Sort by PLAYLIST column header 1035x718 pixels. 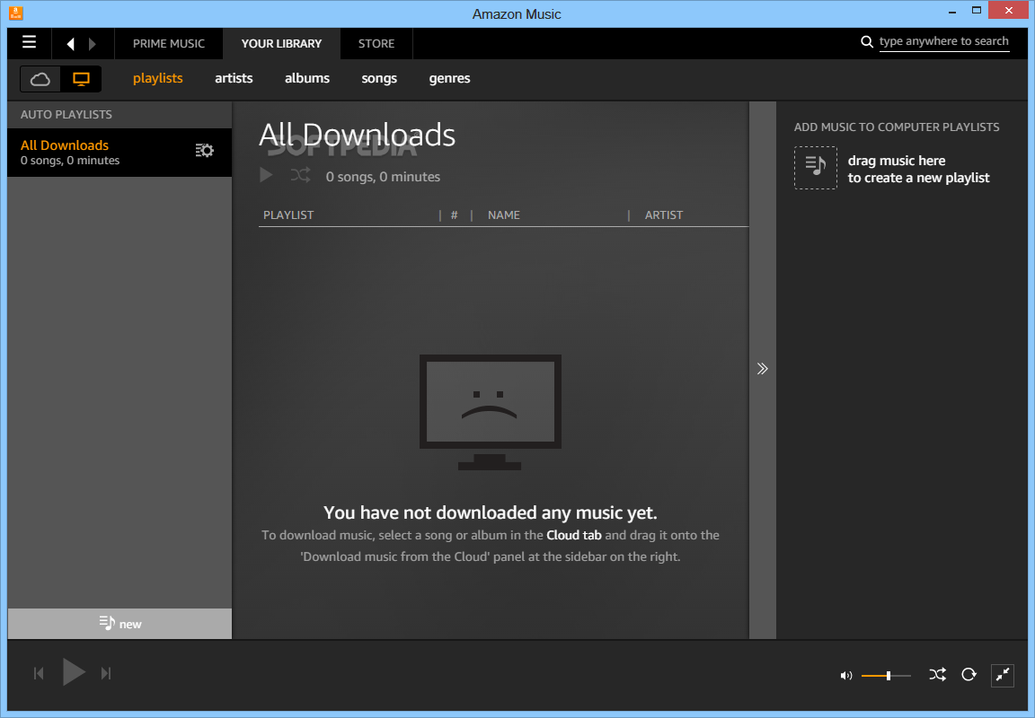(288, 215)
